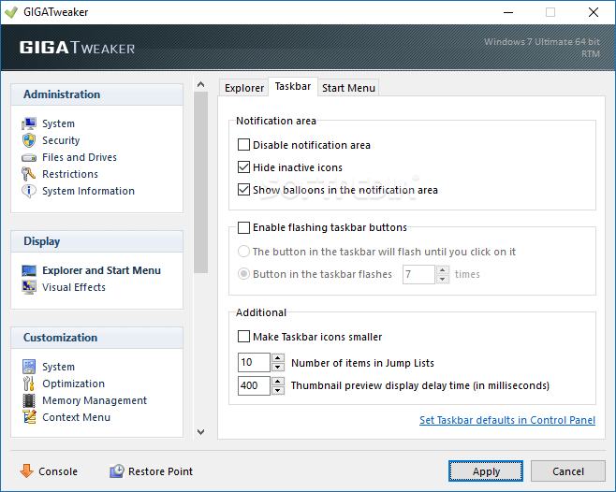Click the System Information icon
The image size is (616, 492).
pos(29,191)
